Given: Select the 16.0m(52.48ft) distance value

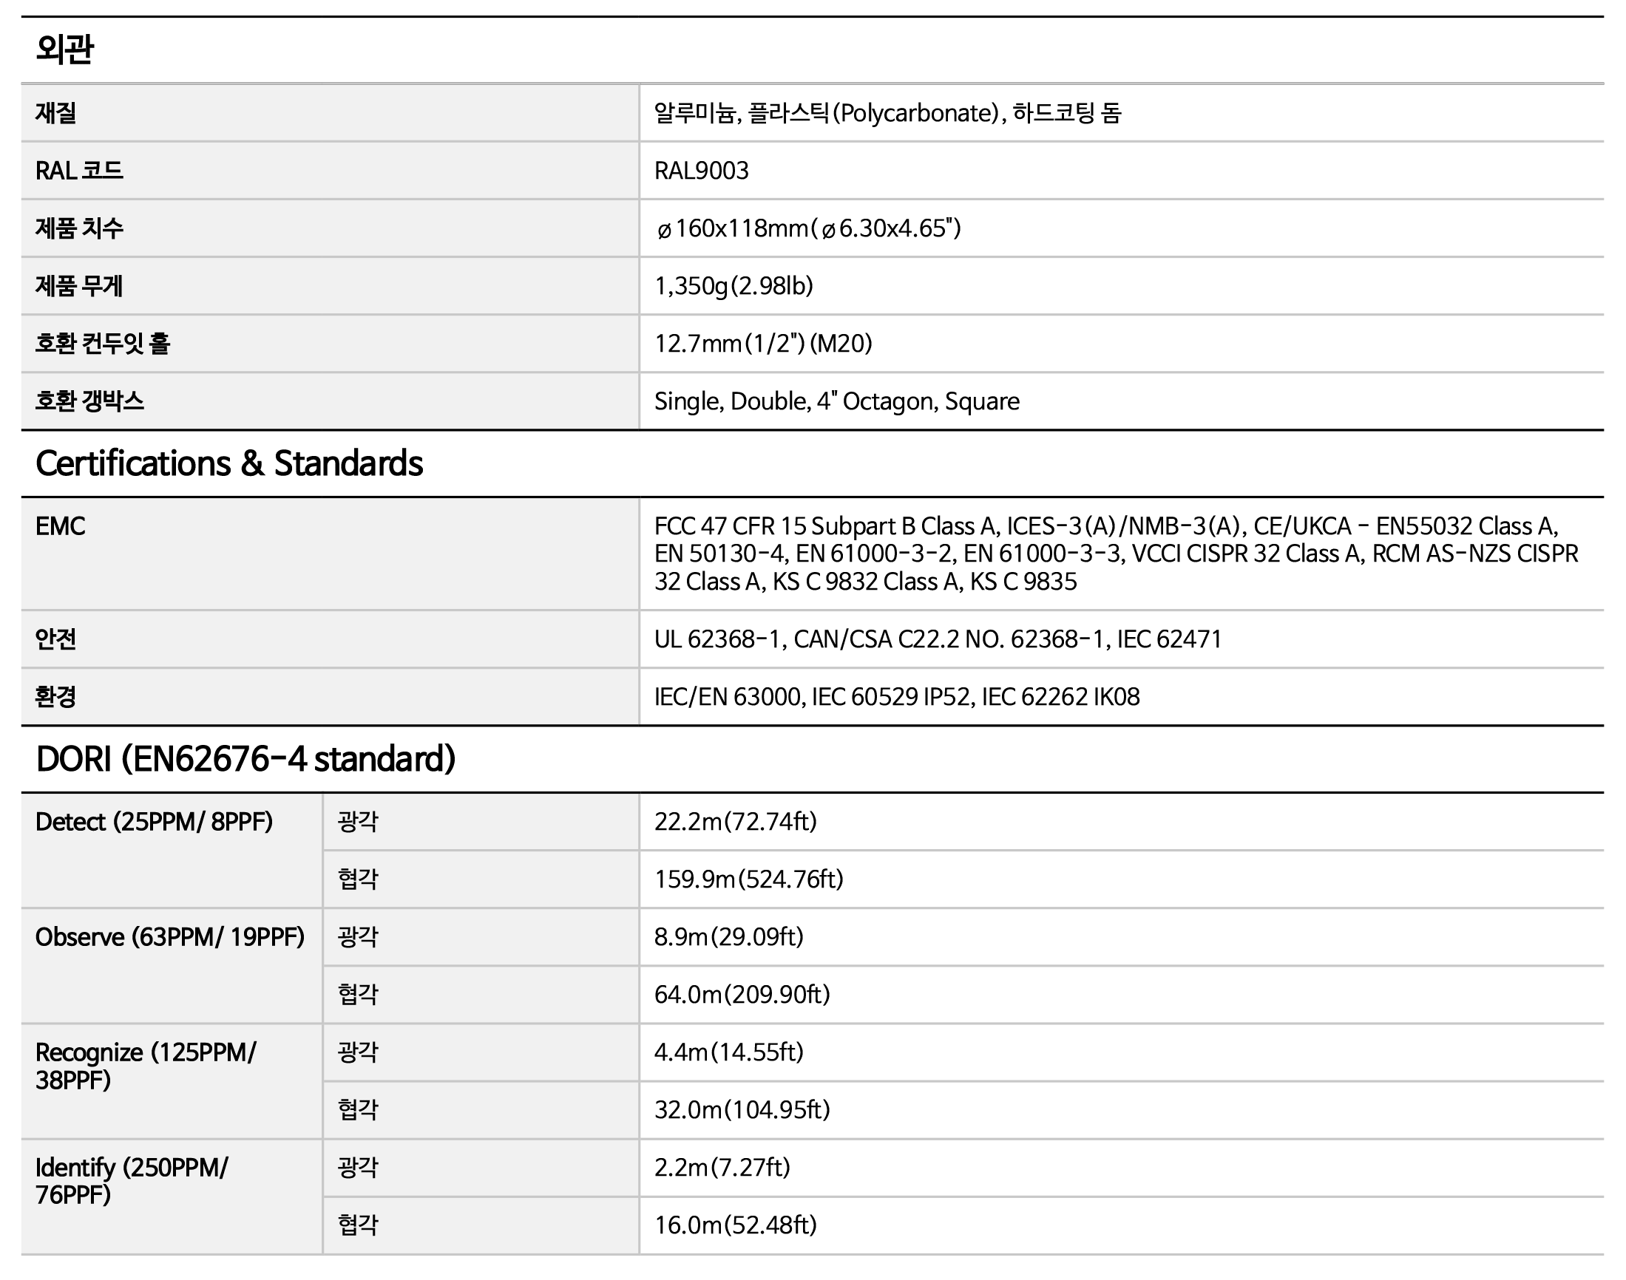Looking at the screenshot, I should coord(735,1225).
